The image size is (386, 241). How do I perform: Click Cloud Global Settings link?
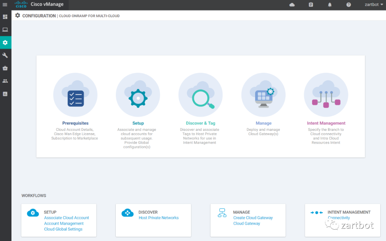[x=63, y=229]
